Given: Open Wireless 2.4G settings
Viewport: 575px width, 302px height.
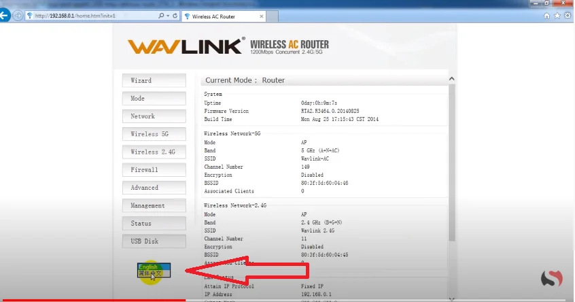Looking at the screenshot, I should [x=154, y=152].
